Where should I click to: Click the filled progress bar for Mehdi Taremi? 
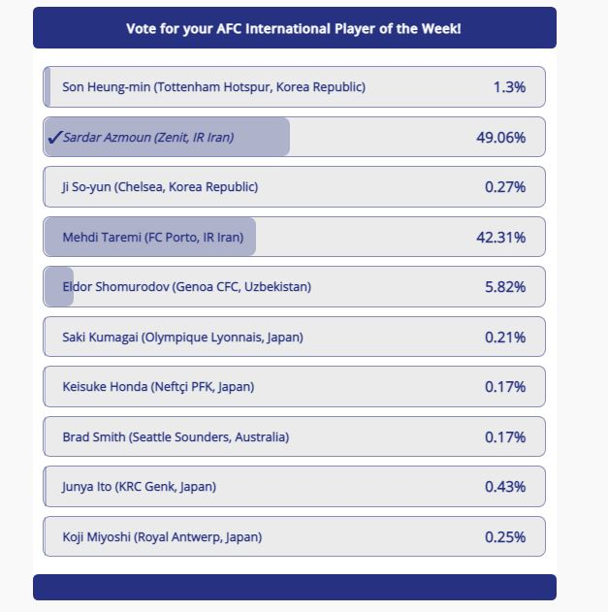pos(150,237)
